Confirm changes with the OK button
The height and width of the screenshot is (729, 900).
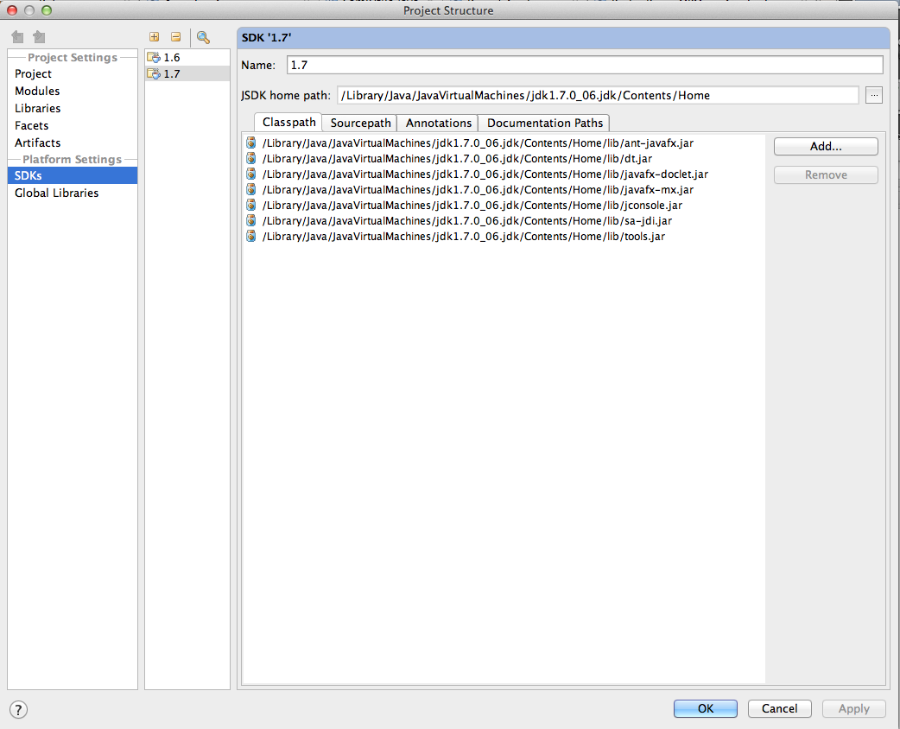pos(705,708)
